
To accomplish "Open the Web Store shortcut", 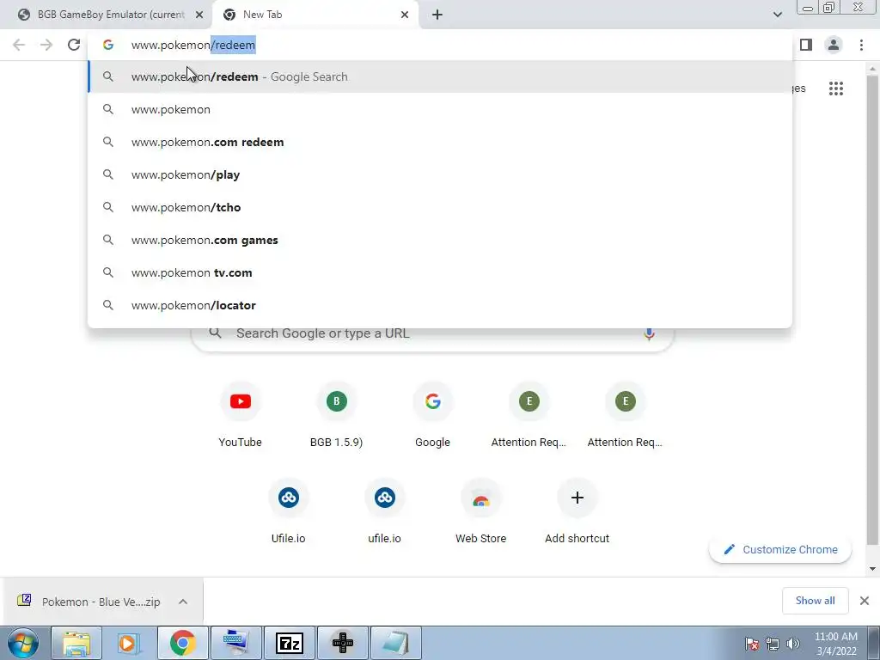I will pyautogui.click(x=480, y=511).
